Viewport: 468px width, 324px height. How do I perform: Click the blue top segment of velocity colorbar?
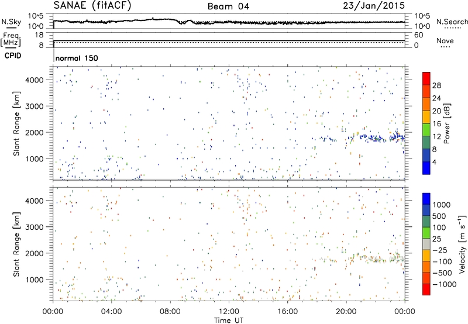426,199
